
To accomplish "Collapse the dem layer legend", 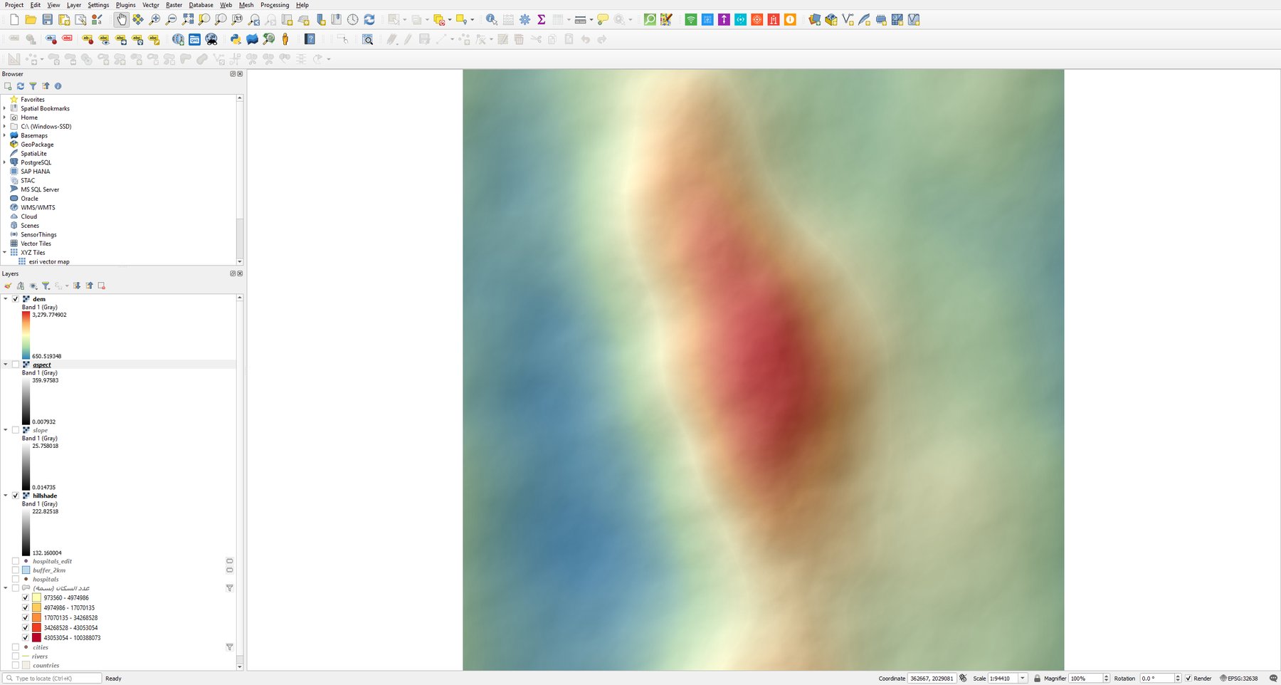I will point(6,299).
